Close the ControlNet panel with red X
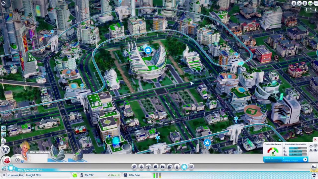 click(315, 140)
